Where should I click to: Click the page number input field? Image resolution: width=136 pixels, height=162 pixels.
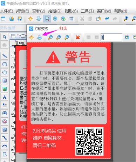(x=111, y=37)
